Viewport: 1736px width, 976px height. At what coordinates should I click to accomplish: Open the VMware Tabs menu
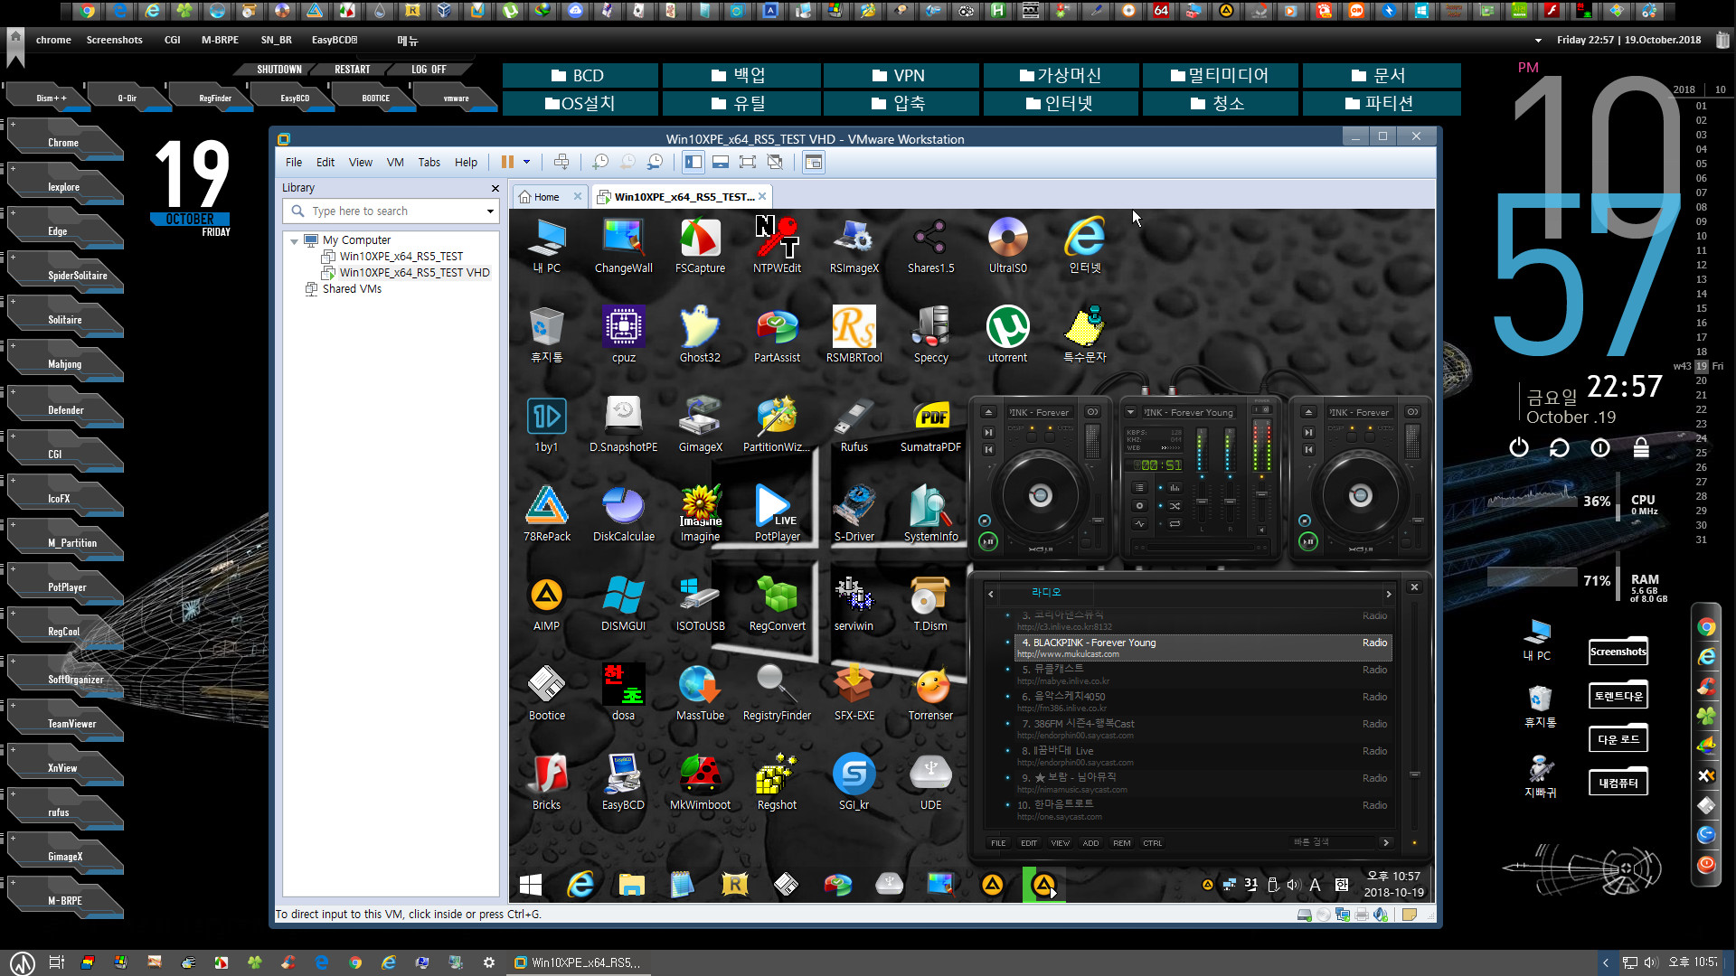pyautogui.click(x=429, y=163)
